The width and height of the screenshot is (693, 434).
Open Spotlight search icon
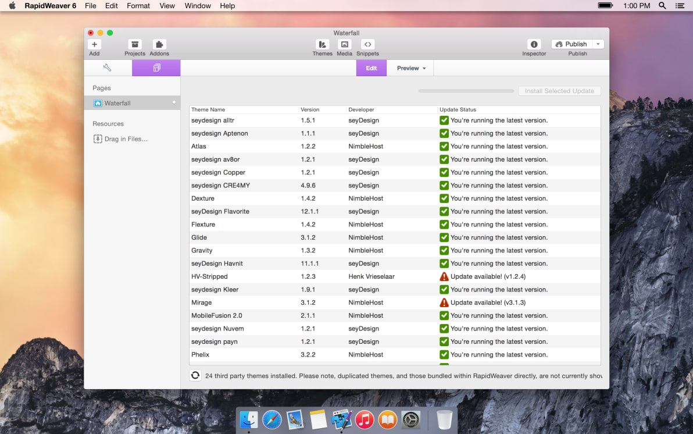coord(662,6)
